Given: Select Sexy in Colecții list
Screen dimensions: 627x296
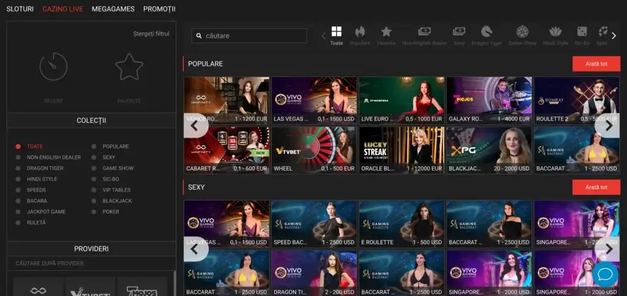Looking at the screenshot, I should click(109, 157).
